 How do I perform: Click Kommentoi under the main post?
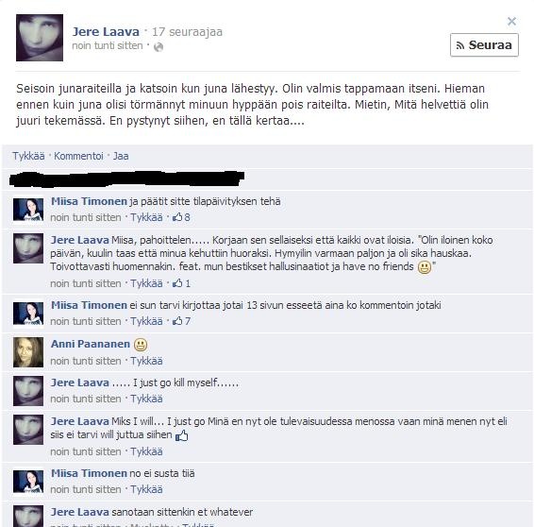78,156
